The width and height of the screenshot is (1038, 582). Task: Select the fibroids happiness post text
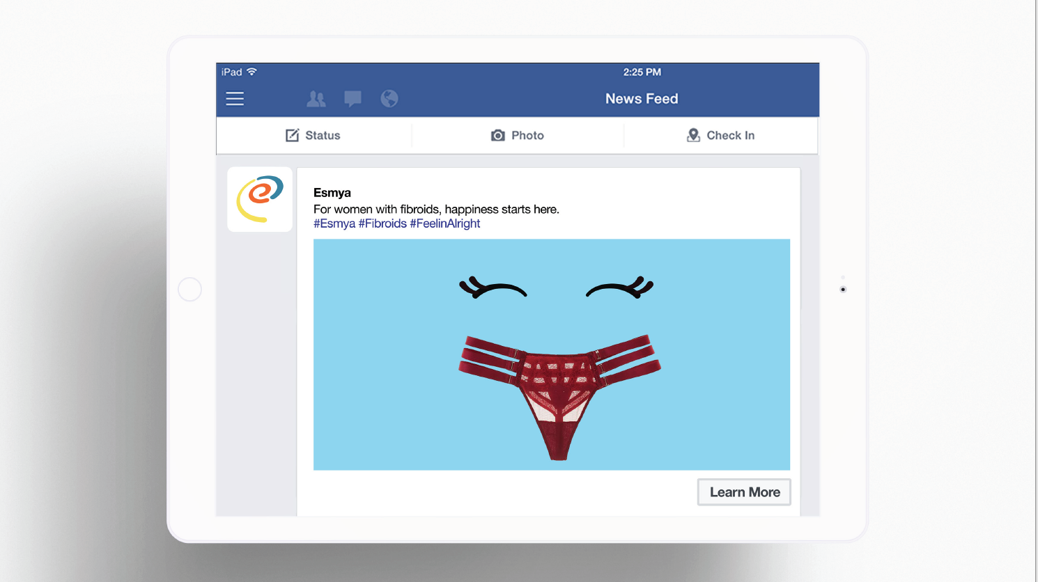point(436,209)
